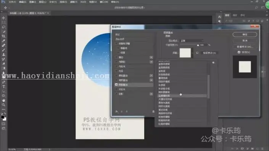Click the trash icon in the Layer Style dialog

coord(153,112)
